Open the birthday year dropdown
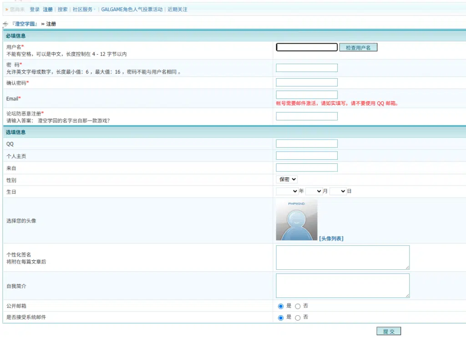466x338 pixels. (x=287, y=192)
